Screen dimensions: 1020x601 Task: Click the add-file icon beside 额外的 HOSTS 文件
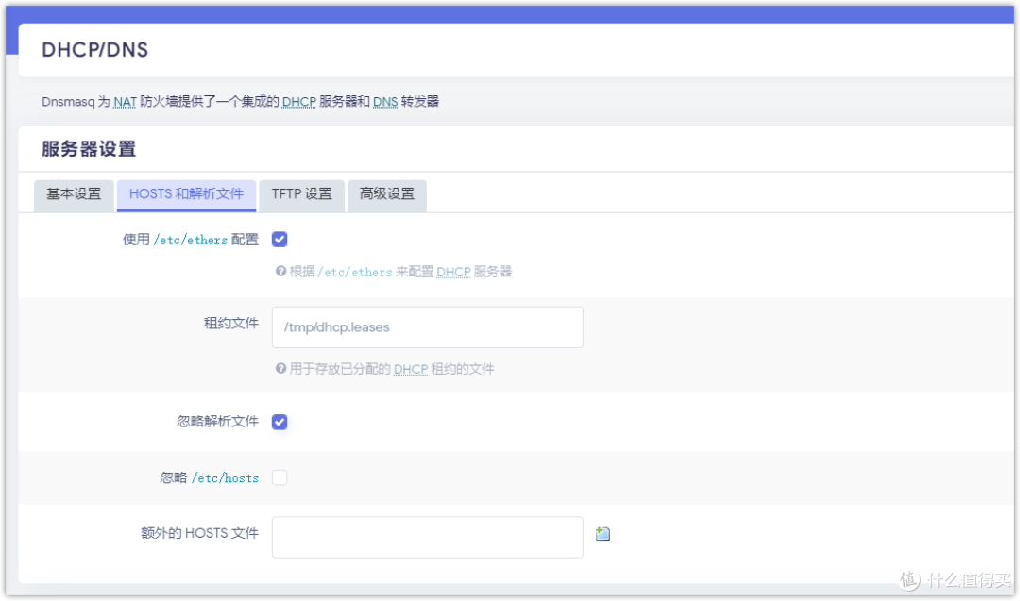(x=603, y=533)
